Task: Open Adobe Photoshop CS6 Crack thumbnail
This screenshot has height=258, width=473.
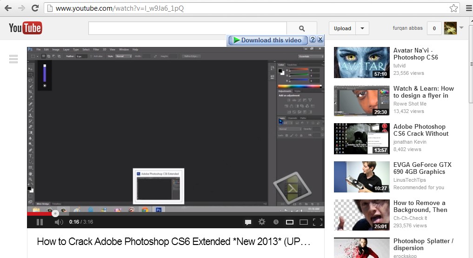Action: [x=362, y=139]
